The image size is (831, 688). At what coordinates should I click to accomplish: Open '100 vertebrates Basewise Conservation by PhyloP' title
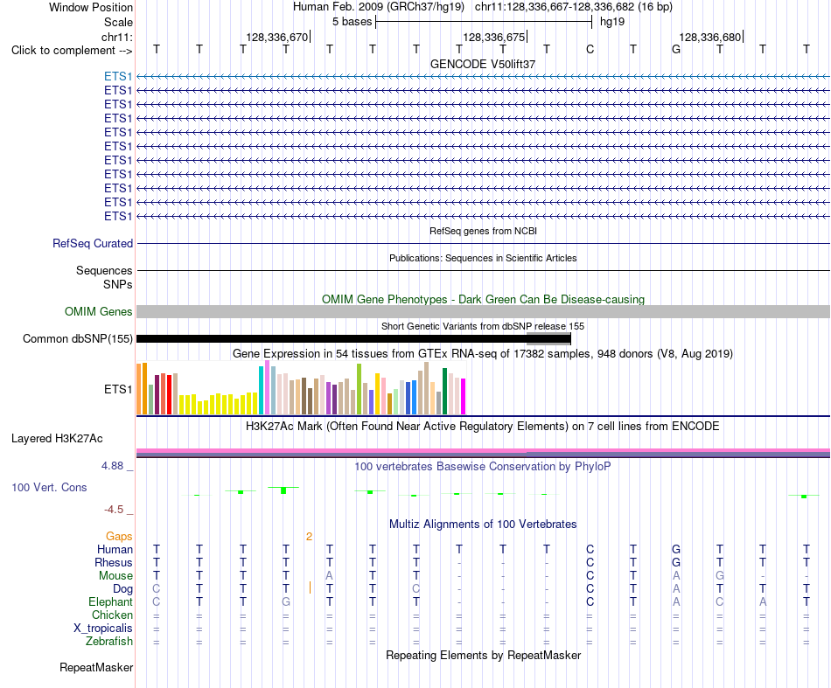[x=483, y=467]
